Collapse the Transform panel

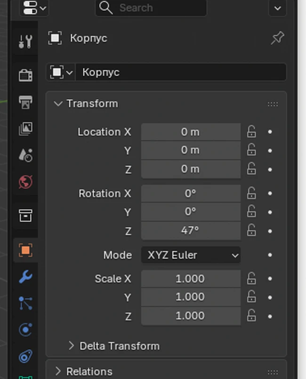(58, 104)
